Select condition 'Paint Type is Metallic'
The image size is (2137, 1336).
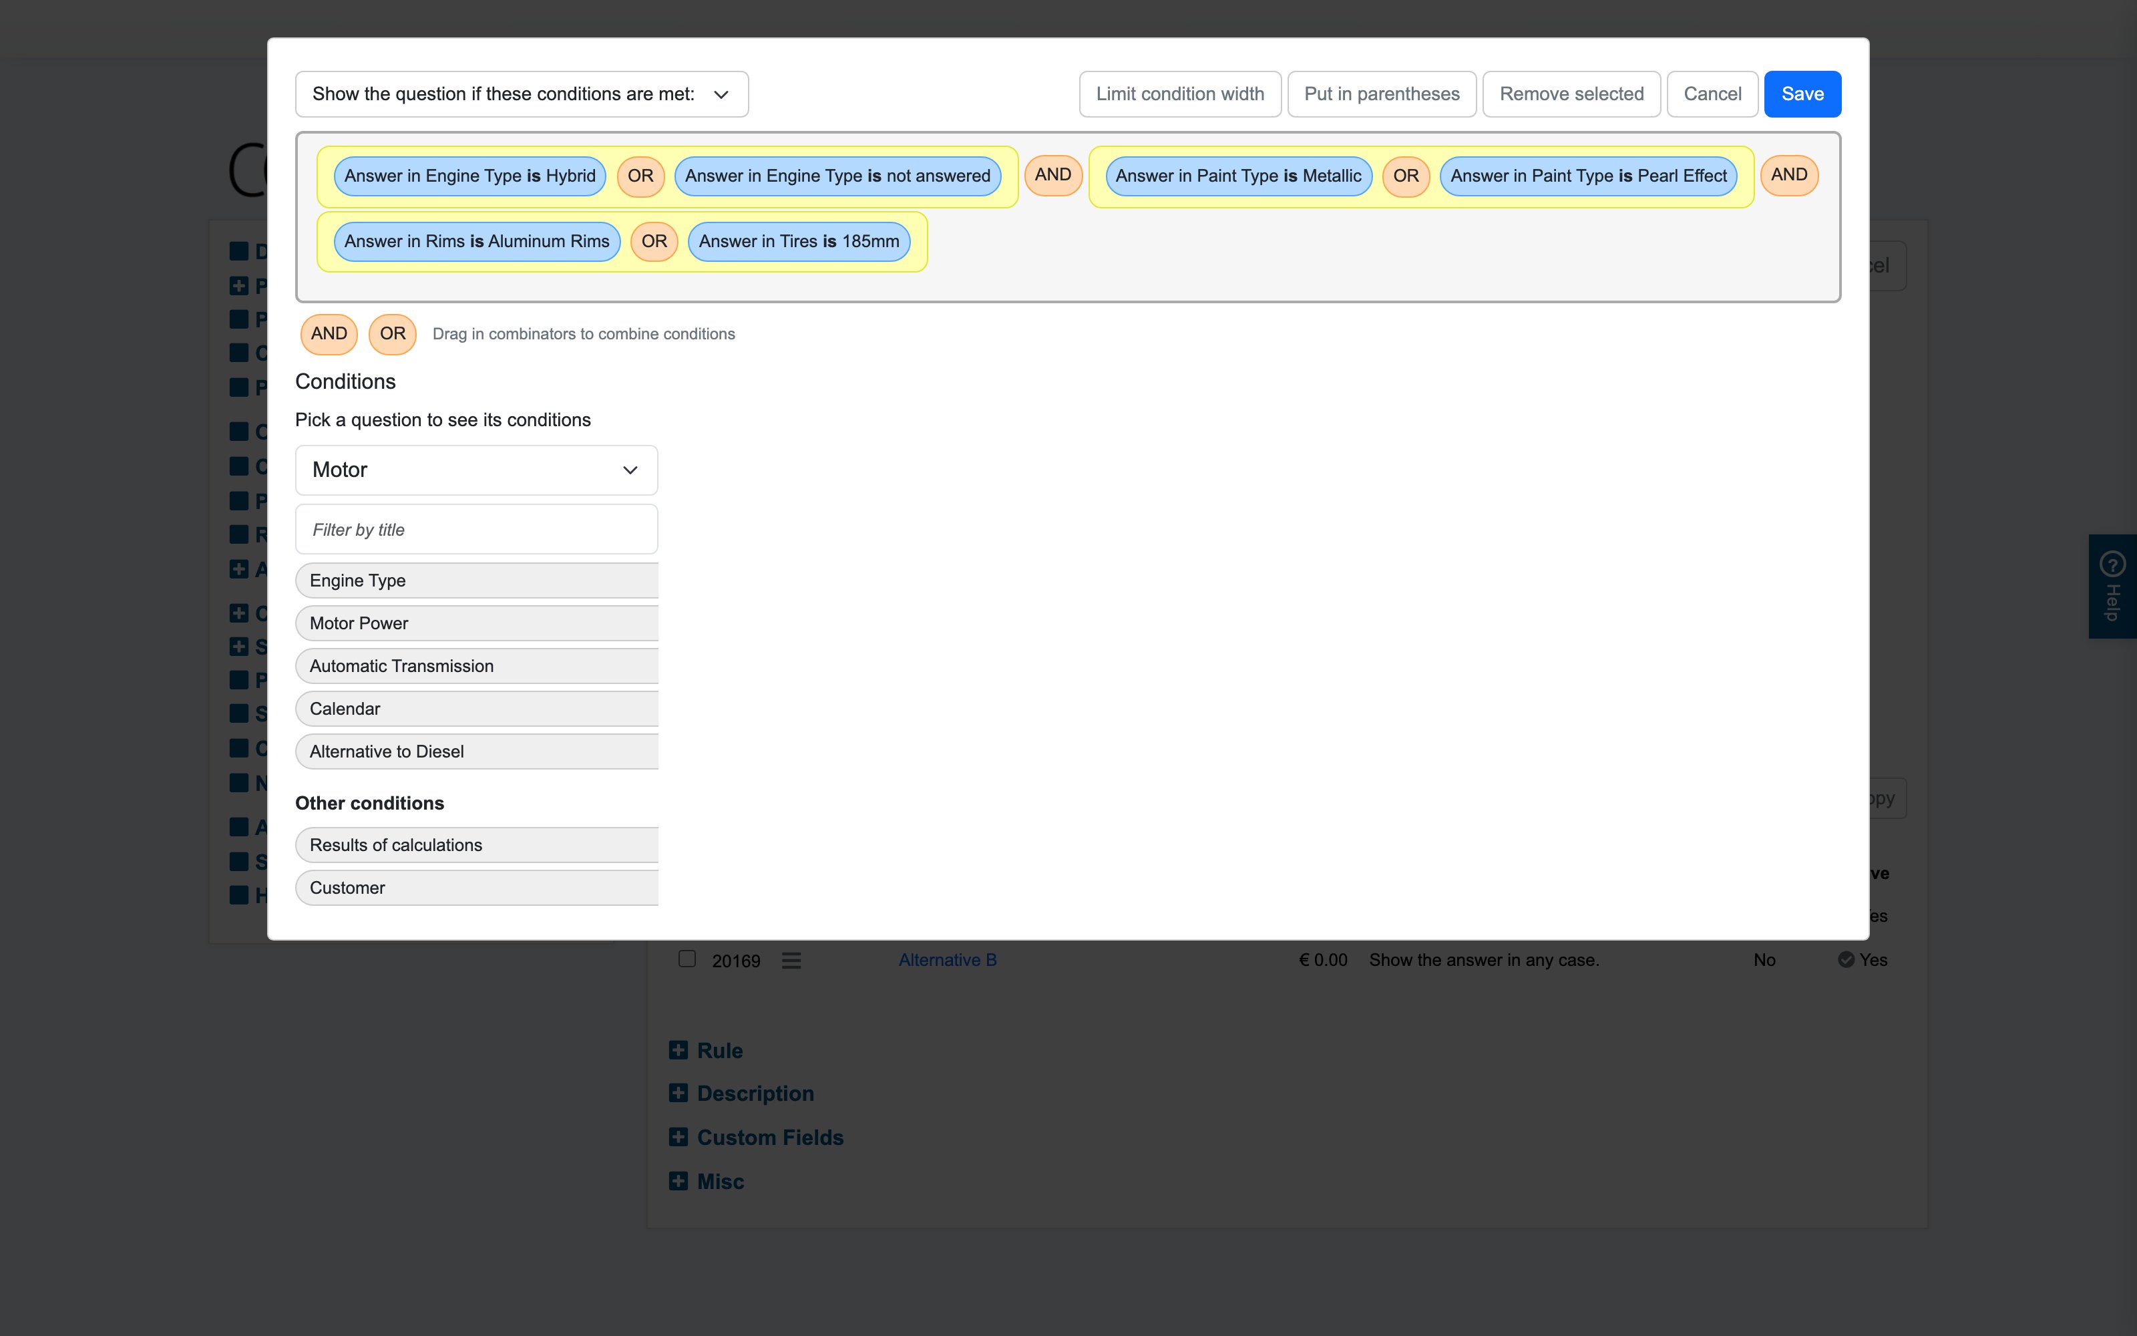tap(1238, 176)
